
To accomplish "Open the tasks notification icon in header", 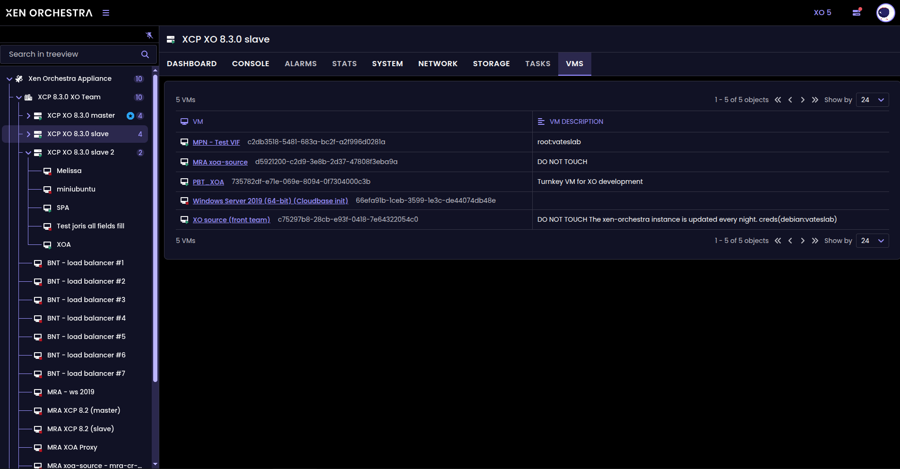I will point(857,12).
